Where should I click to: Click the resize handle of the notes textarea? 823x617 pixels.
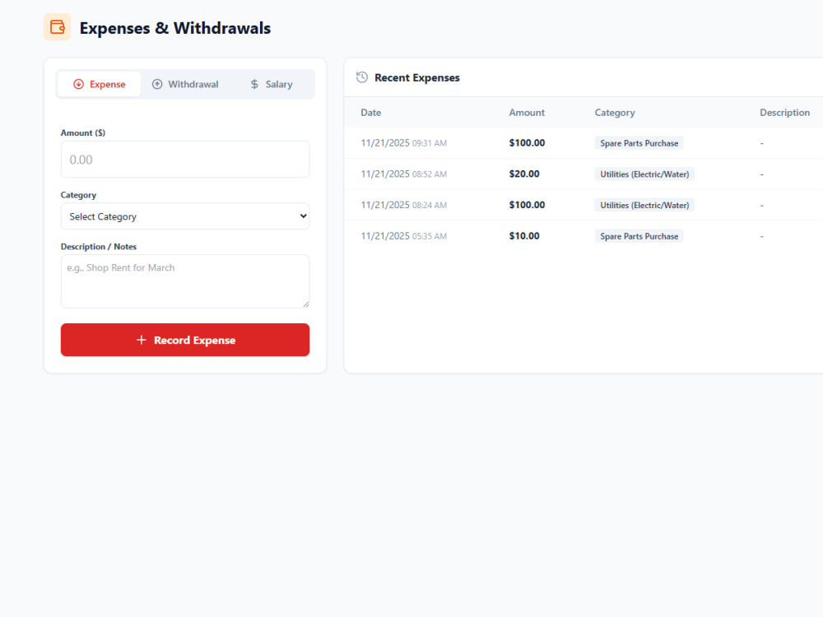point(305,304)
